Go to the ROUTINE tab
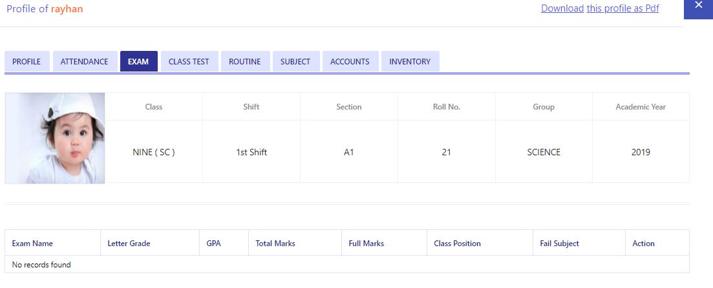 coord(244,61)
